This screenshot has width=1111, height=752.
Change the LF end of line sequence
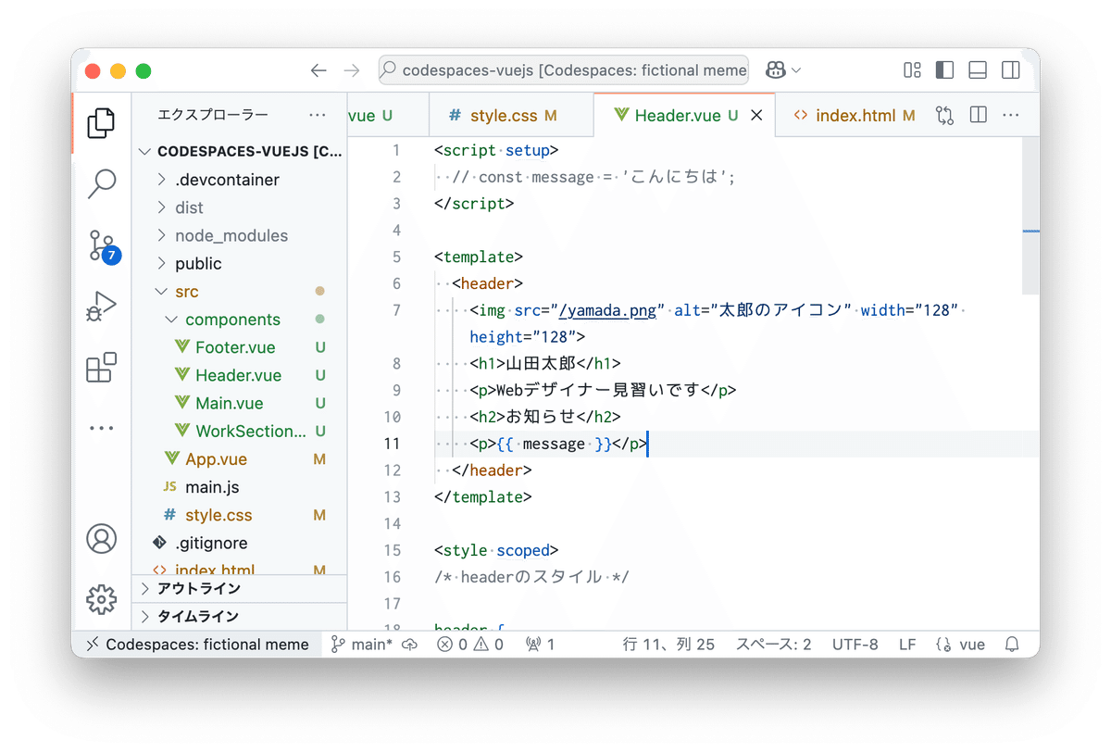click(x=907, y=645)
